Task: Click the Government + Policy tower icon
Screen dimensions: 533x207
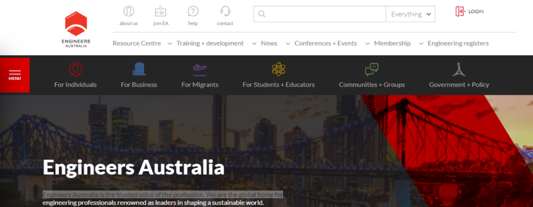Action: coord(459,69)
